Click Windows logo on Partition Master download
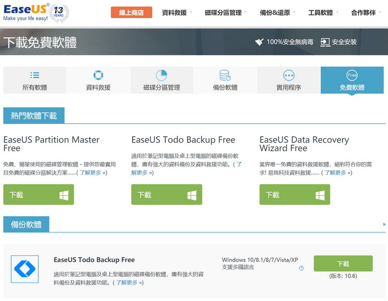388x301 pixels. (64, 195)
